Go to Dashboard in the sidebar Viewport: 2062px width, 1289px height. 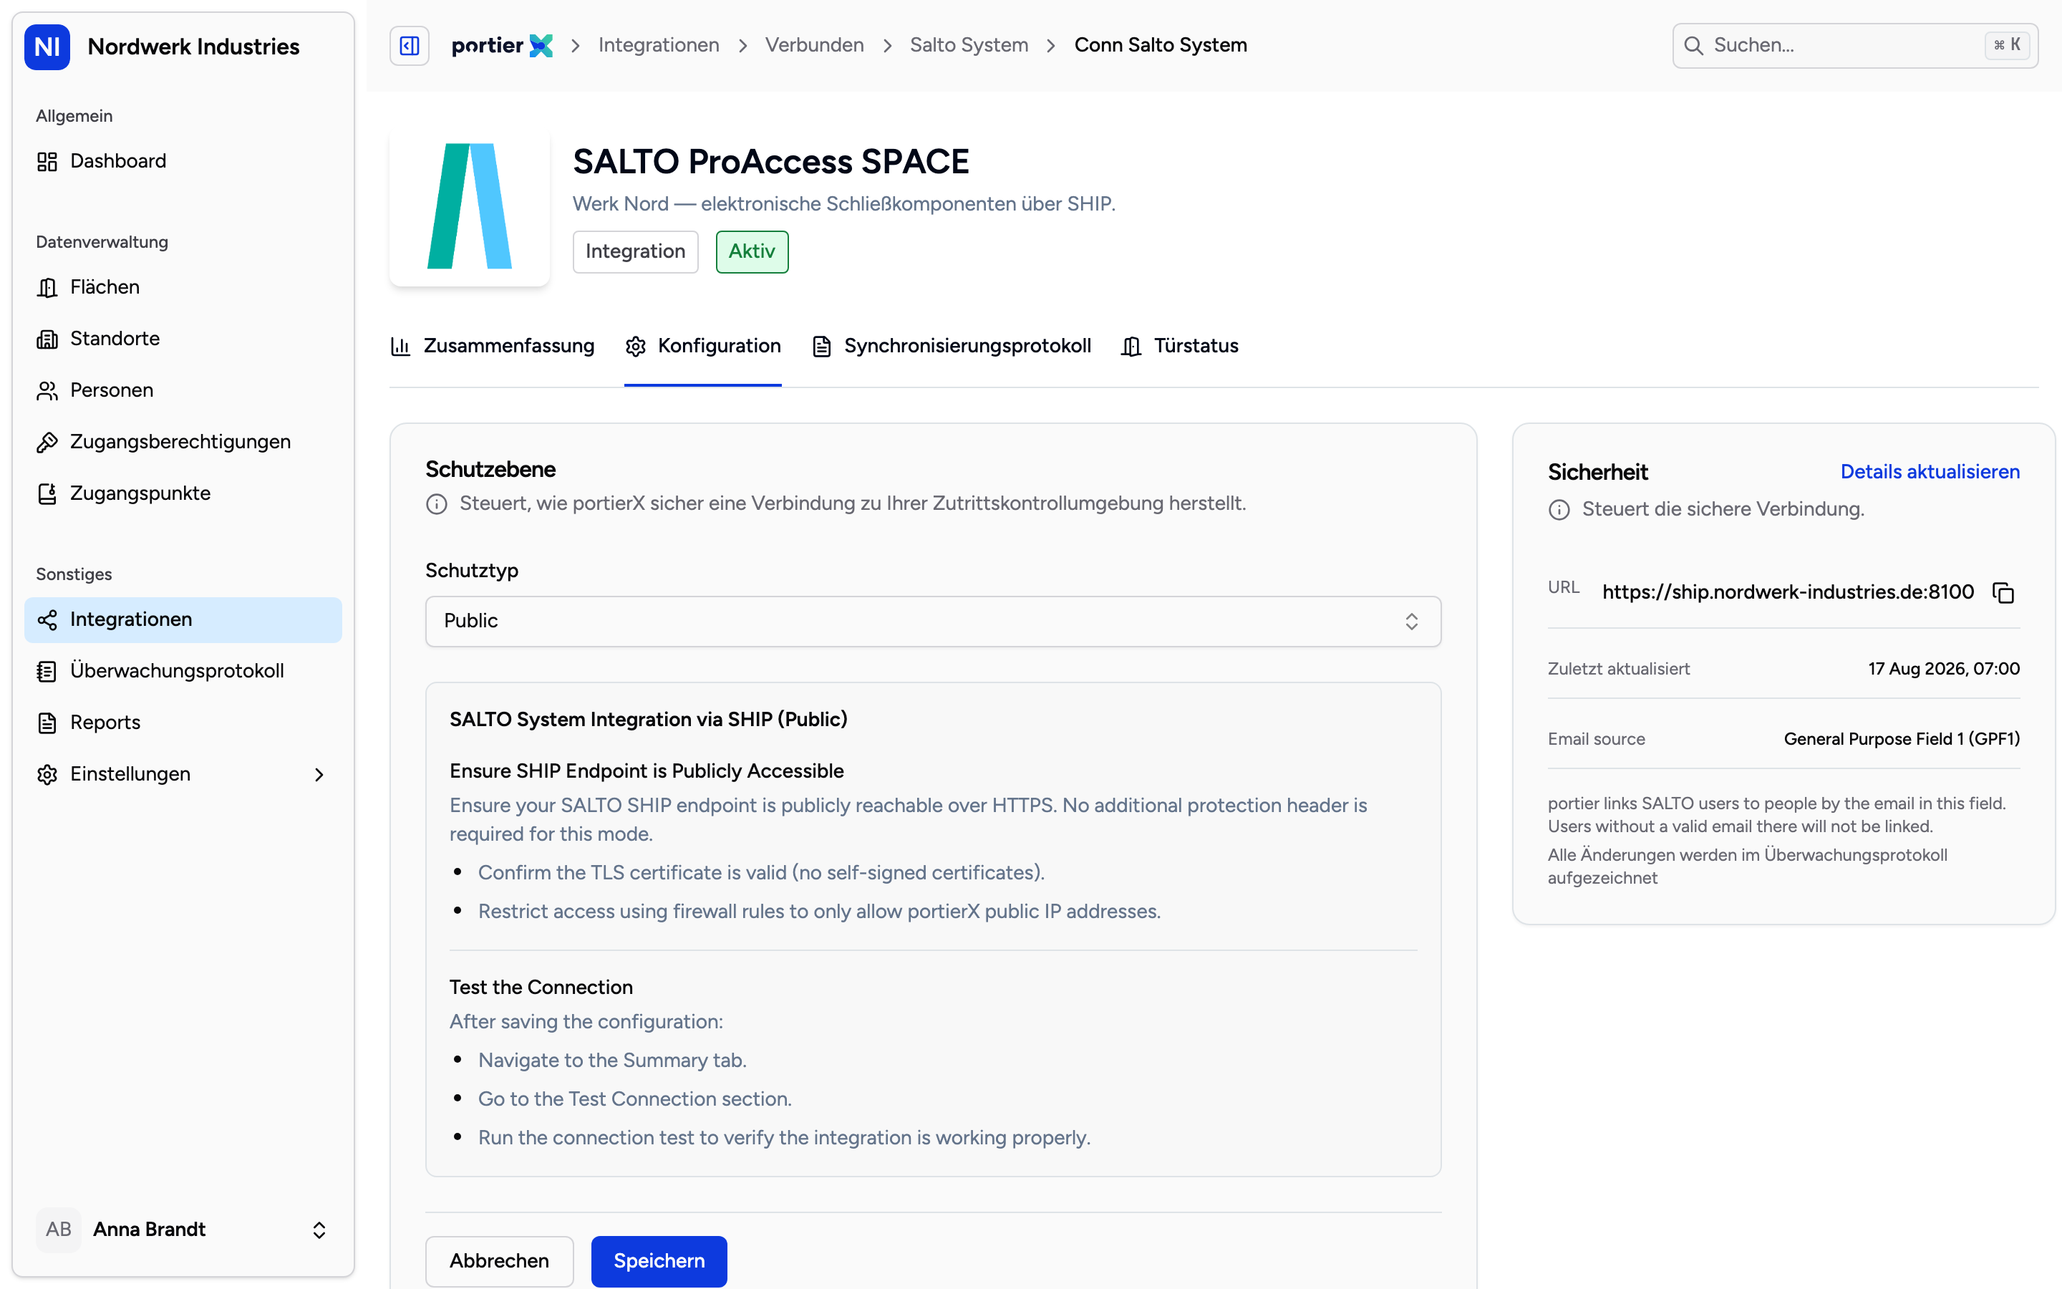coord(183,161)
